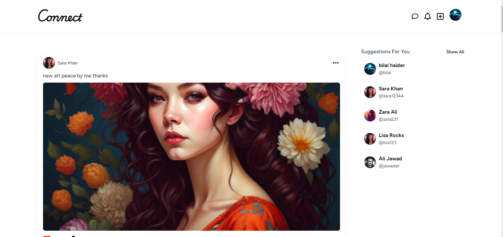Open Sara Khan's post options menu

click(x=336, y=63)
